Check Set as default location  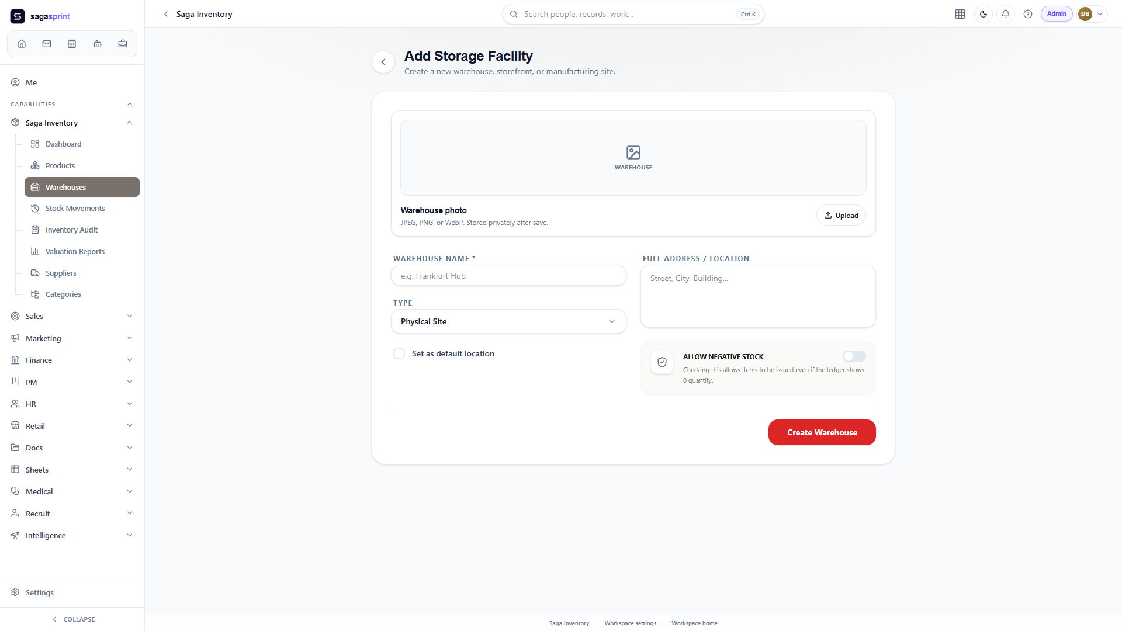[399, 353]
